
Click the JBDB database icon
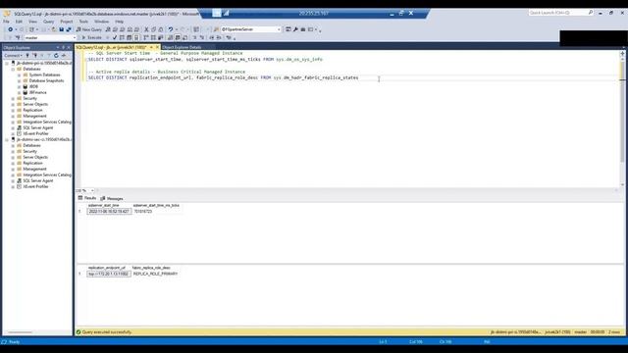click(x=26, y=87)
